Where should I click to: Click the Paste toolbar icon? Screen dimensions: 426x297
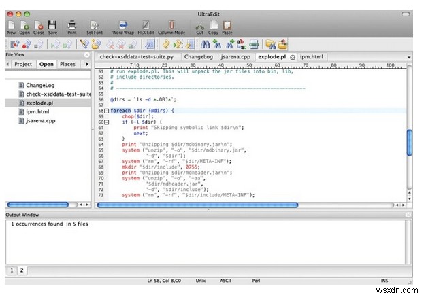coord(228,25)
